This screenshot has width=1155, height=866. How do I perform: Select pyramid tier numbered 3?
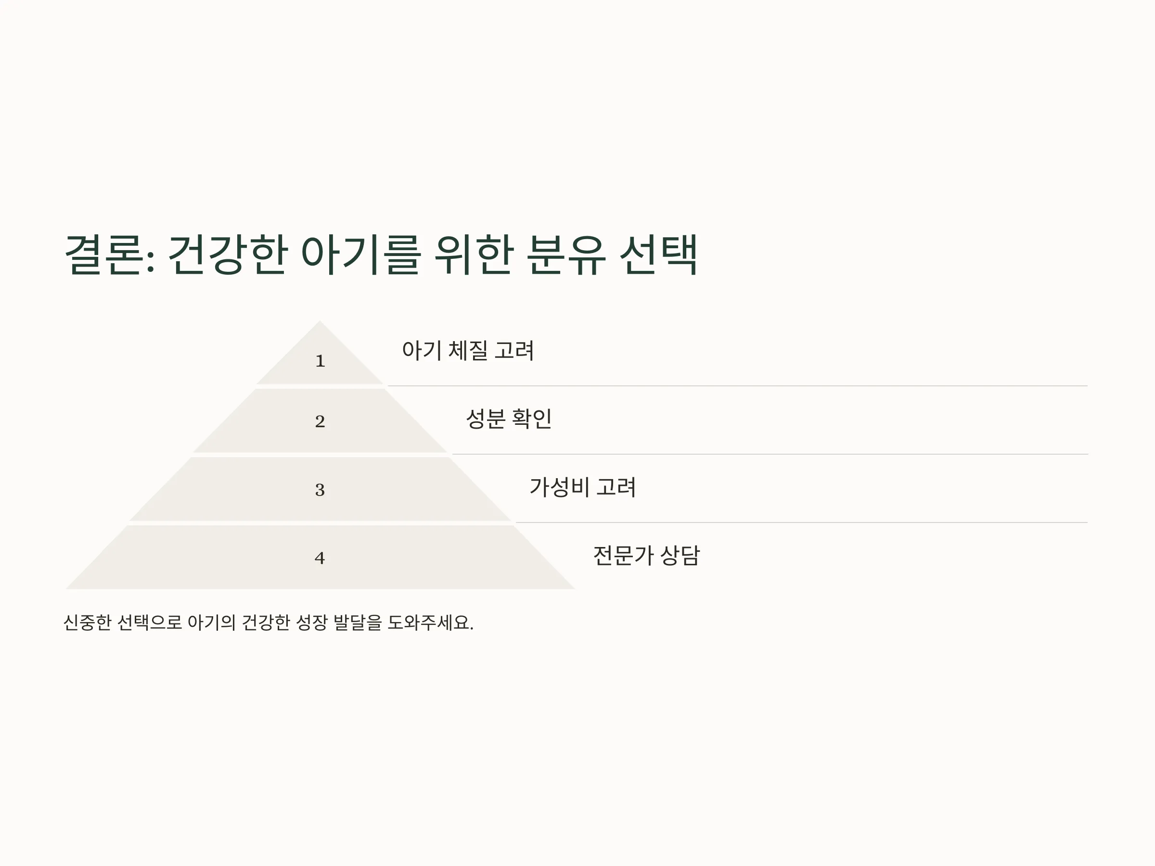click(x=320, y=489)
